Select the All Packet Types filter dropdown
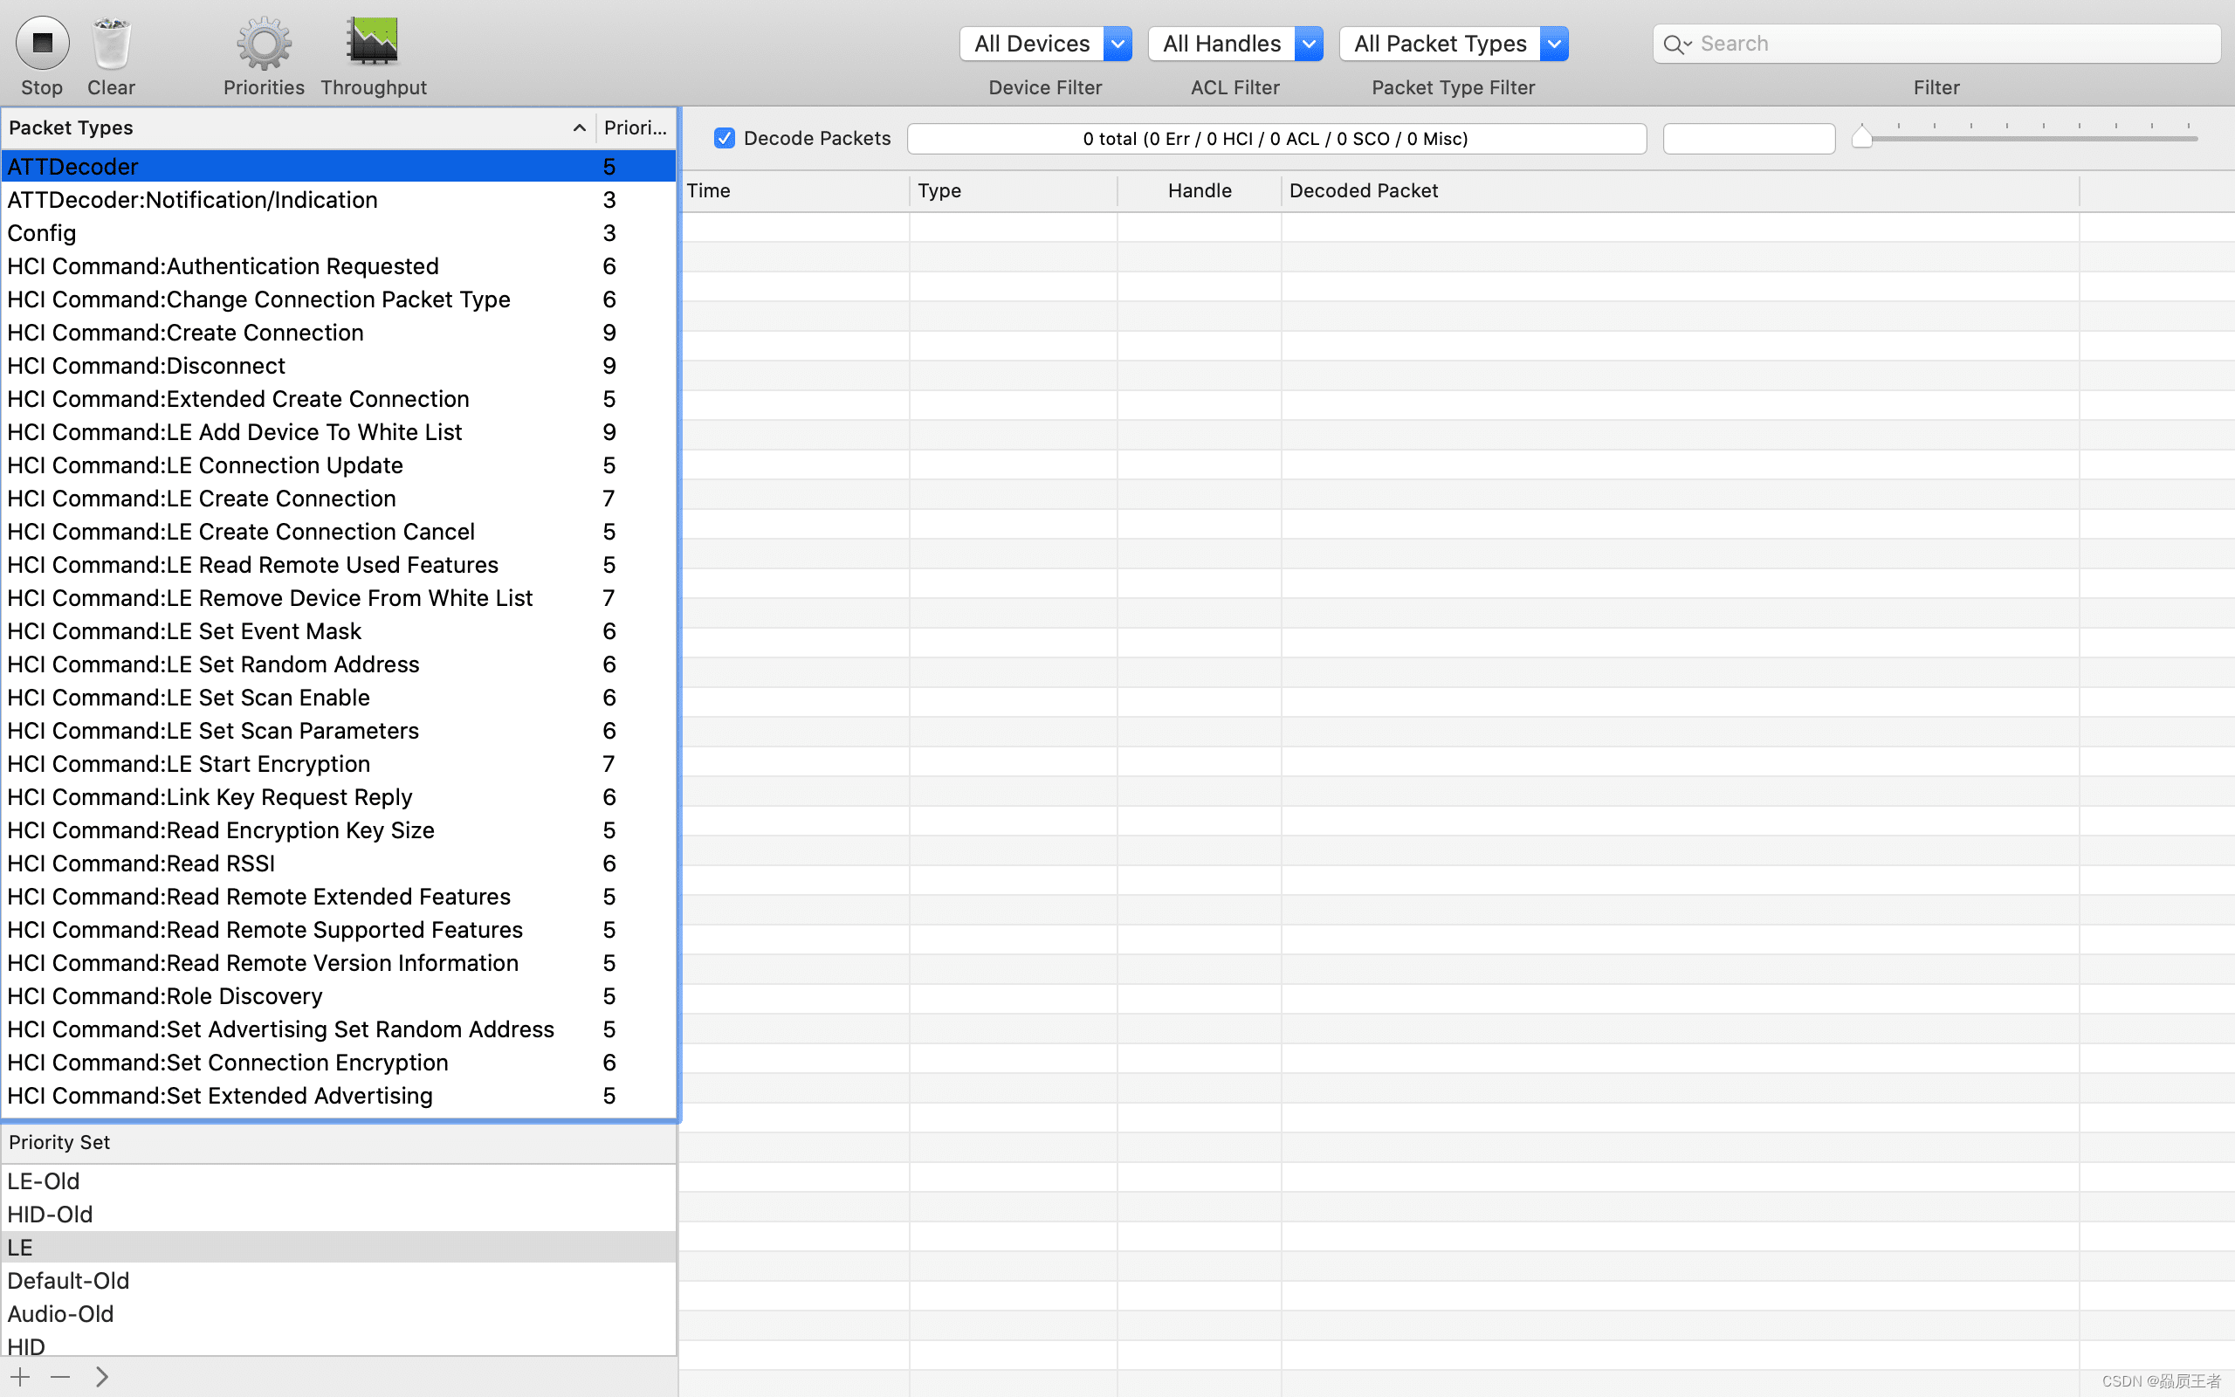 pyautogui.click(x=1453, y=44)
